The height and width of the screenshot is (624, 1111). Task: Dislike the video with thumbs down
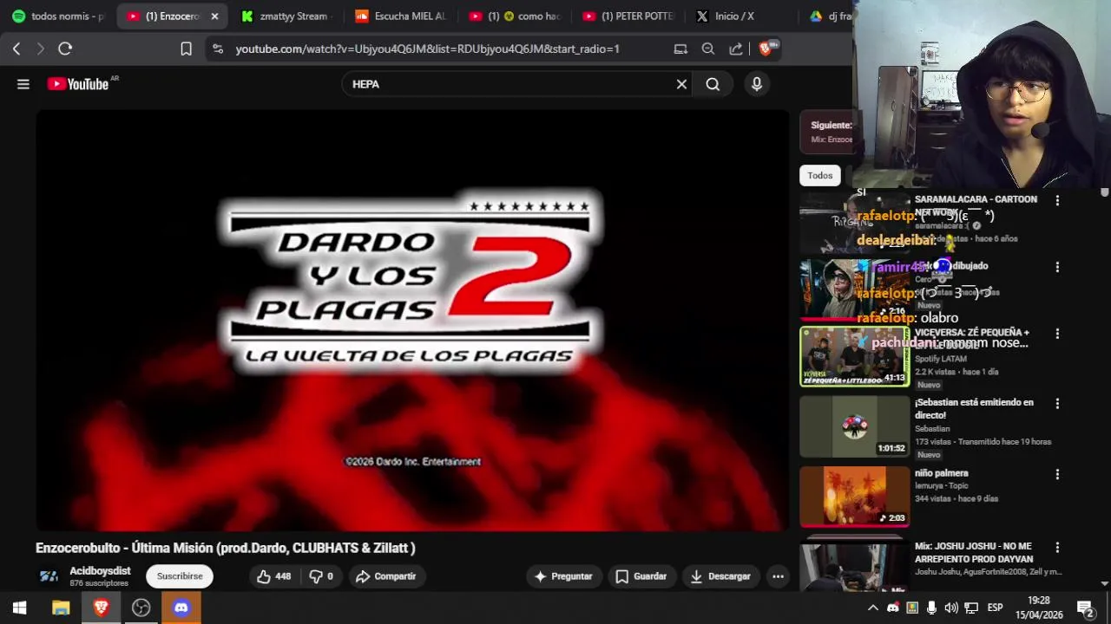tap(321, 576)
